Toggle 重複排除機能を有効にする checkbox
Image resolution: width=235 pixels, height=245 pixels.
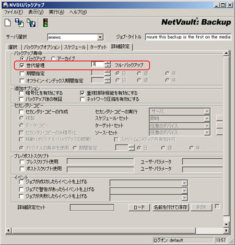(82, 93)
